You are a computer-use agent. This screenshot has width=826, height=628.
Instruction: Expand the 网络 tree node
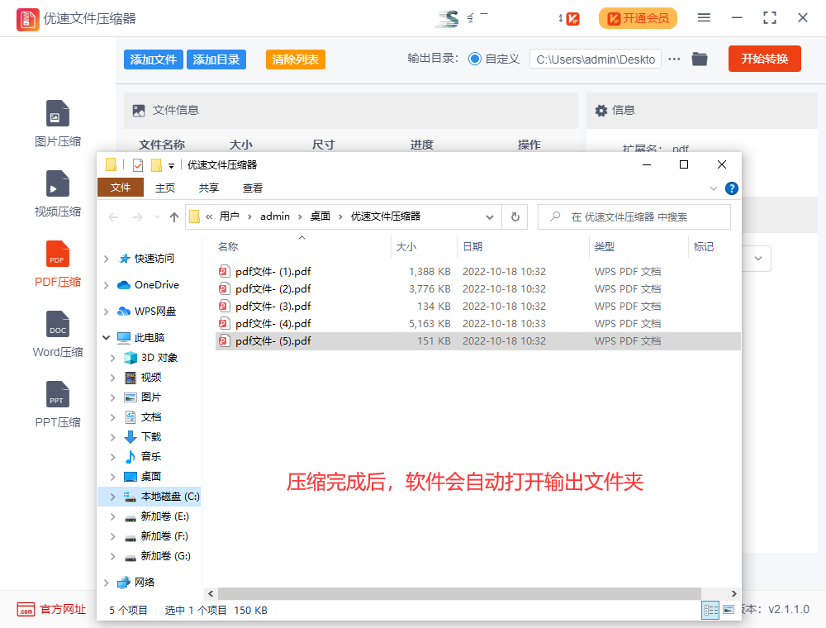click(x=107, y=583)
